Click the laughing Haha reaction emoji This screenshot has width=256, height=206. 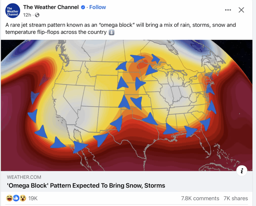(9, 198)
